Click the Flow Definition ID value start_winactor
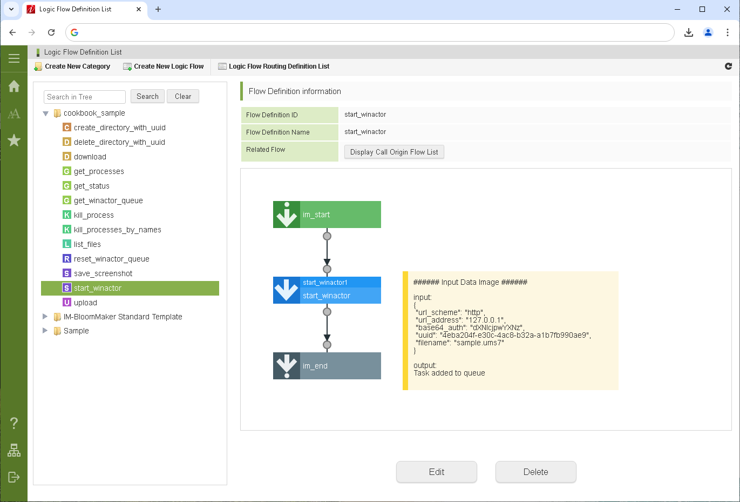 [365, 115]
